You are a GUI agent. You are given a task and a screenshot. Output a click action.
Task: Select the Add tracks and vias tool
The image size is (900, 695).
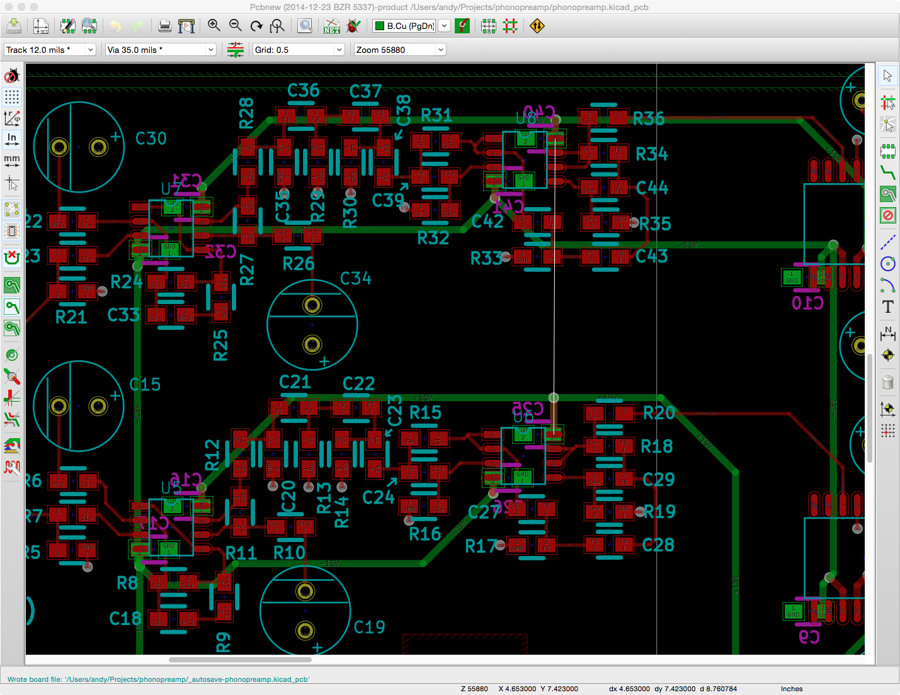(887, 172)
